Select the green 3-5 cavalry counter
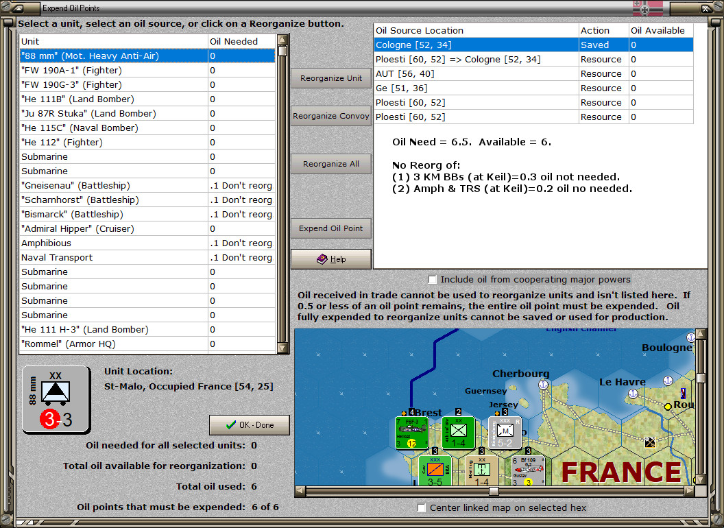 (x=435, y=470)
